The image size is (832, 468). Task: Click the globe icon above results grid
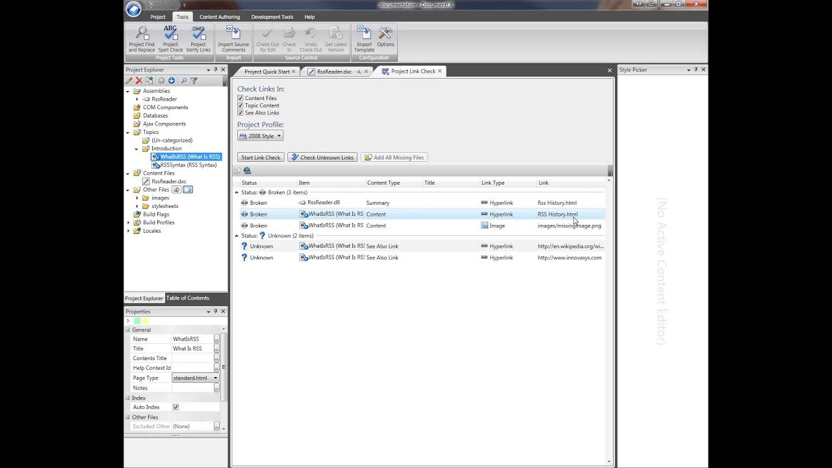tap(247, 171)
